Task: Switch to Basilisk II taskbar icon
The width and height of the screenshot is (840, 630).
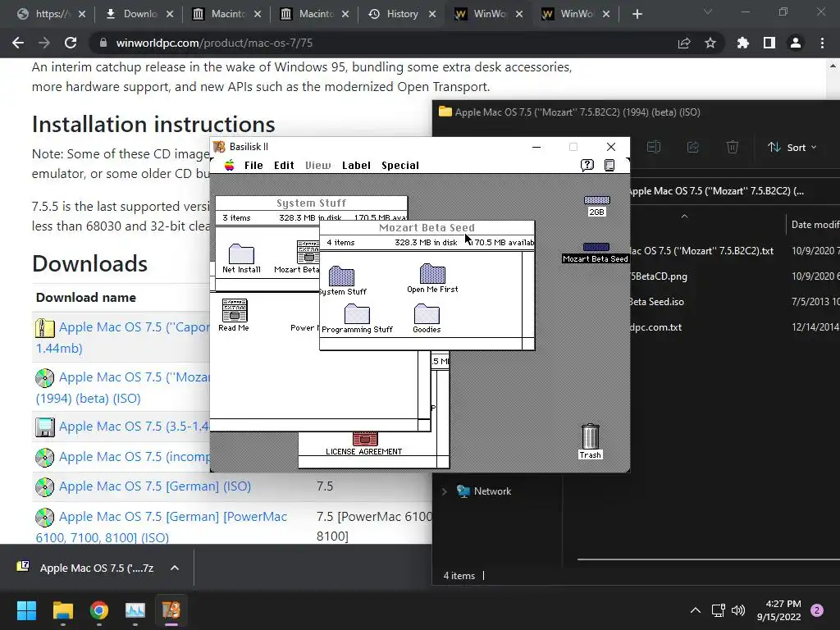Action: point(171,610)
